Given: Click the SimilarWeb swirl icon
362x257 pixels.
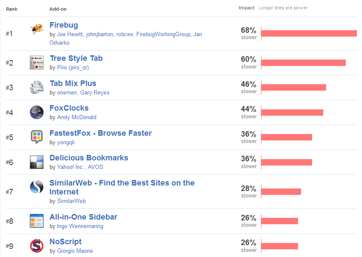Looking at the screenshot, I should click(37, 187).
